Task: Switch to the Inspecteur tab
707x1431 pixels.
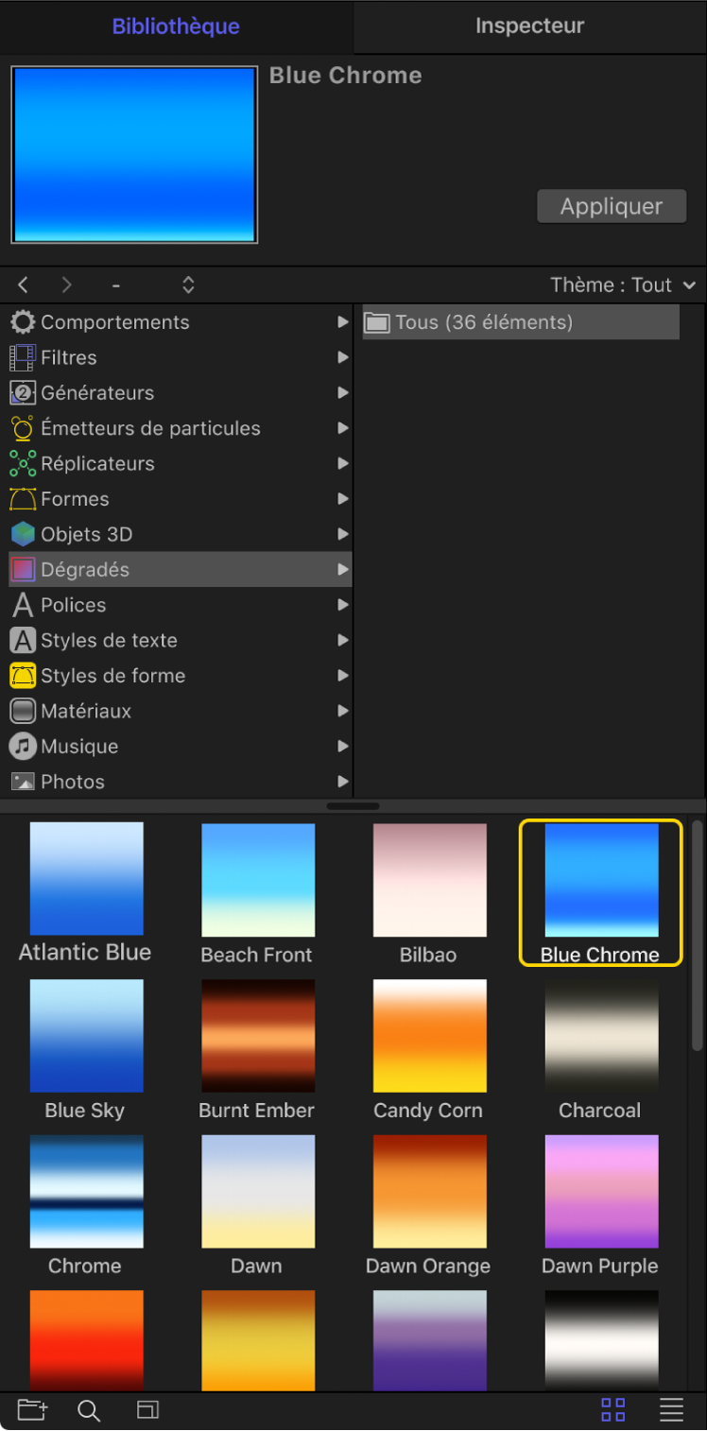Action: 529,26
